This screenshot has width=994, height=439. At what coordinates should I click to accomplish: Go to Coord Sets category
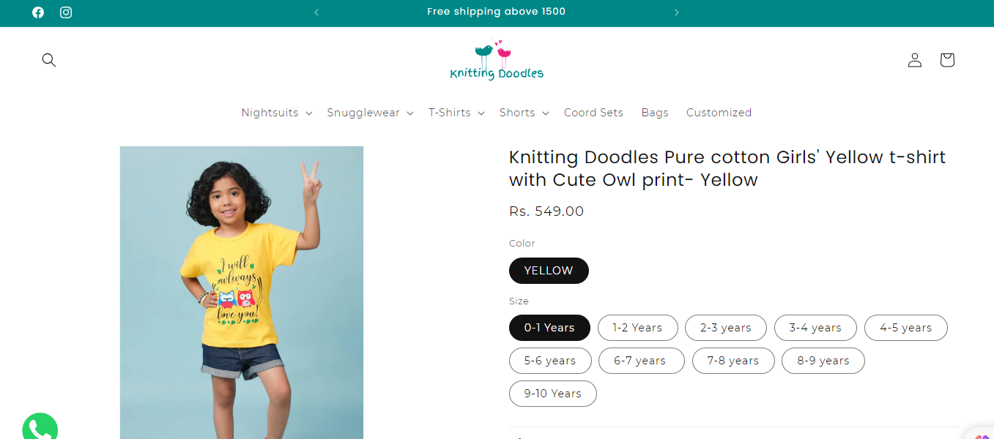593,113
